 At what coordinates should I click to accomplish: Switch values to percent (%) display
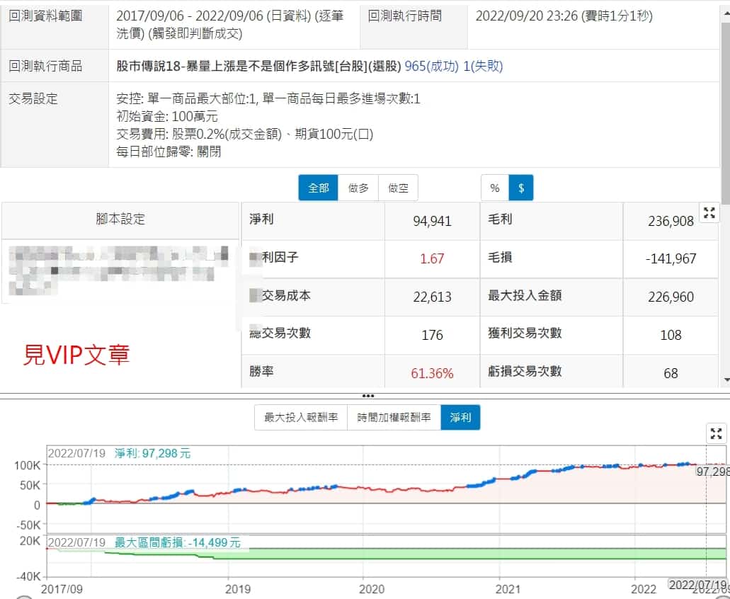point(495,188)
